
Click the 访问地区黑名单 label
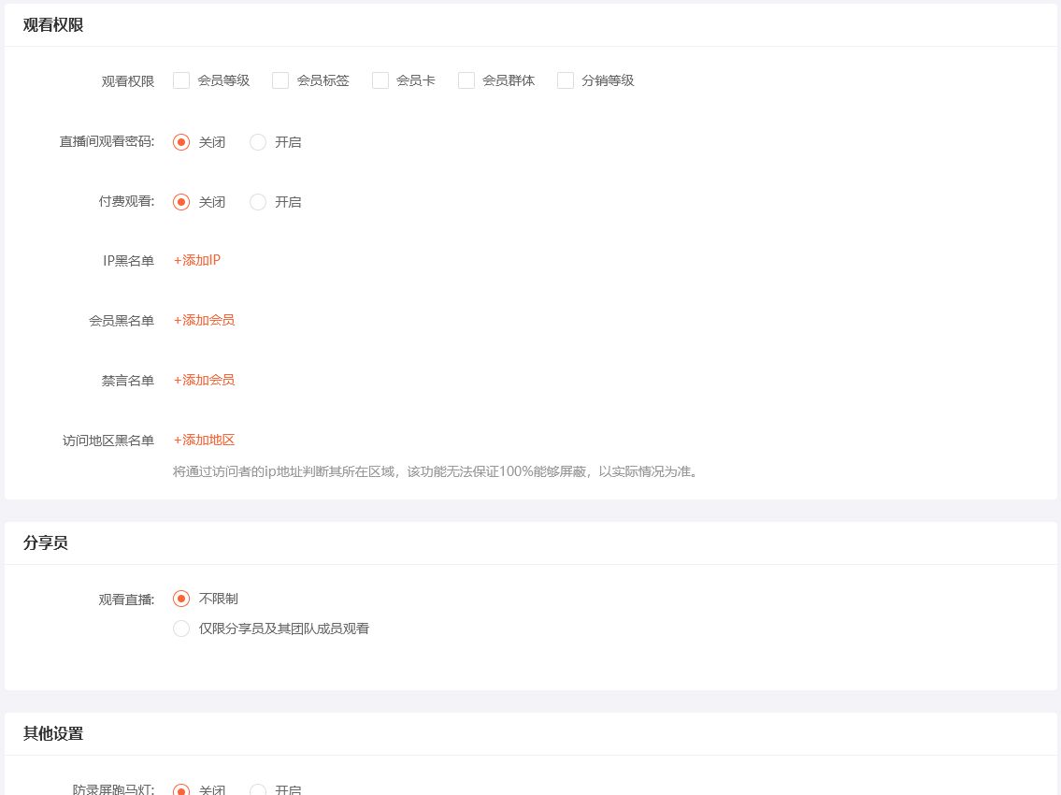tap(108, 441)
